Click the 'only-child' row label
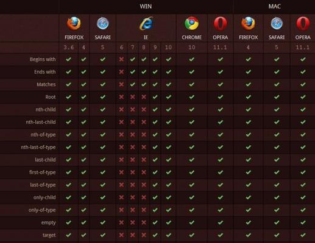 tap(44, 197)
